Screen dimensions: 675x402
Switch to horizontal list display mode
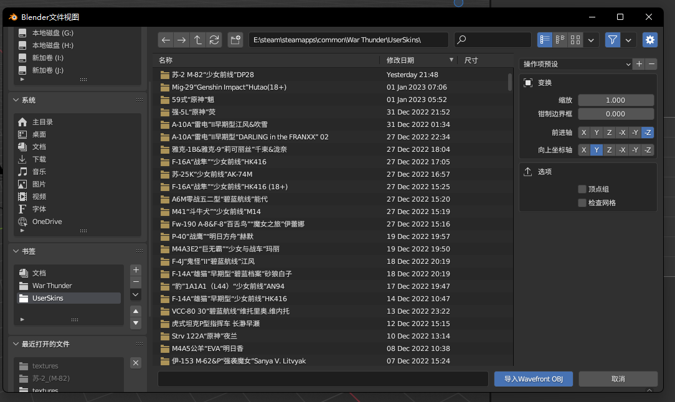(560, 40)
